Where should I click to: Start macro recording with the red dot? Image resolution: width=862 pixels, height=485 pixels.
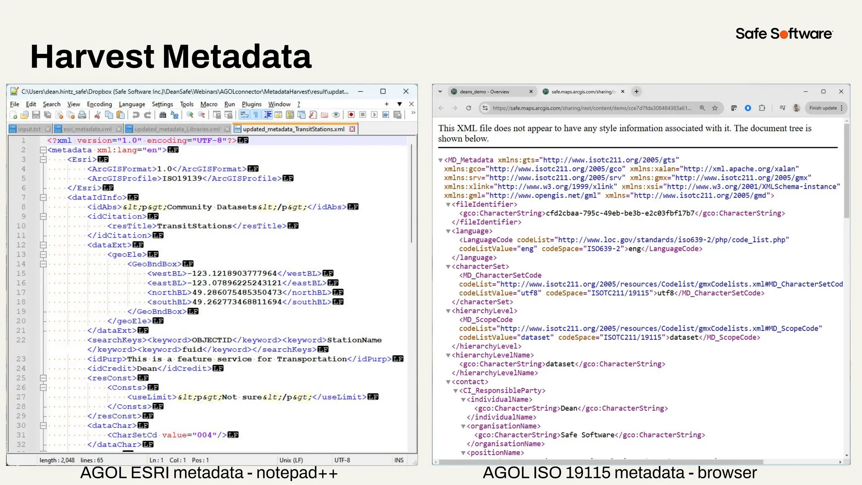pos(351,115)
